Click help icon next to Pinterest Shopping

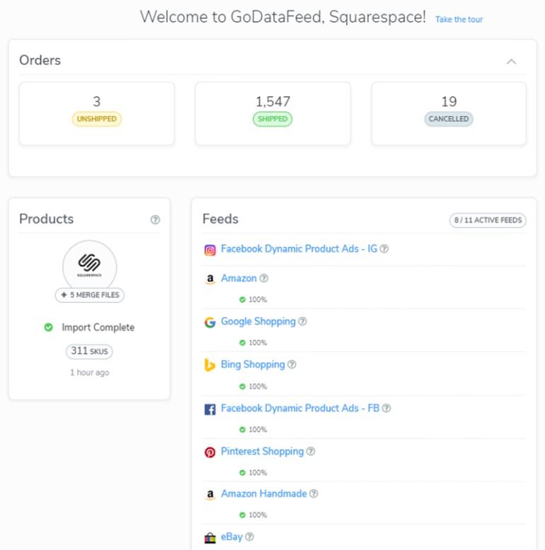tap(311, 452)
